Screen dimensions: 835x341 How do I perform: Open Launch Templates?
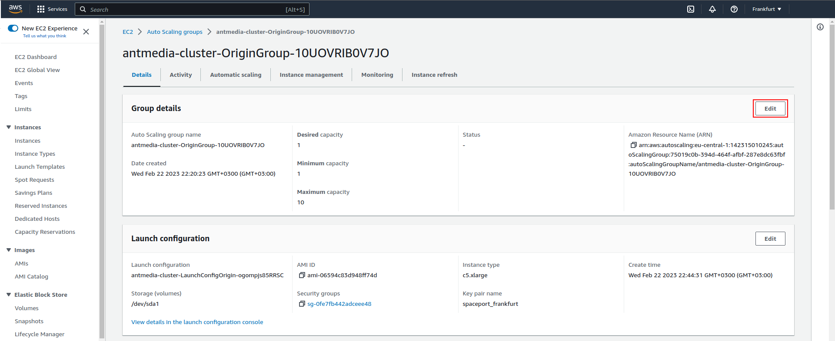(40, 167)
